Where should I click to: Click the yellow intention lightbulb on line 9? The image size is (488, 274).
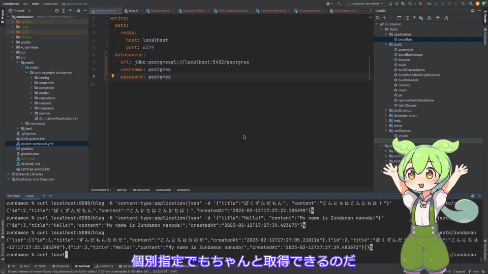pyautogui.click(x=113, y=76)
